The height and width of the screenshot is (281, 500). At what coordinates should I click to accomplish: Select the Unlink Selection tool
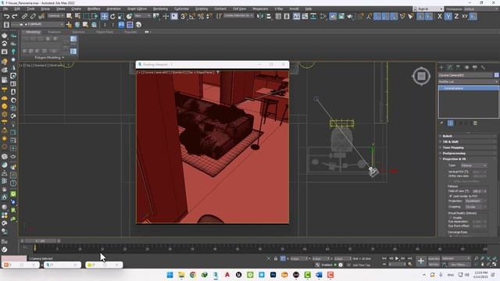coord(33,16)
